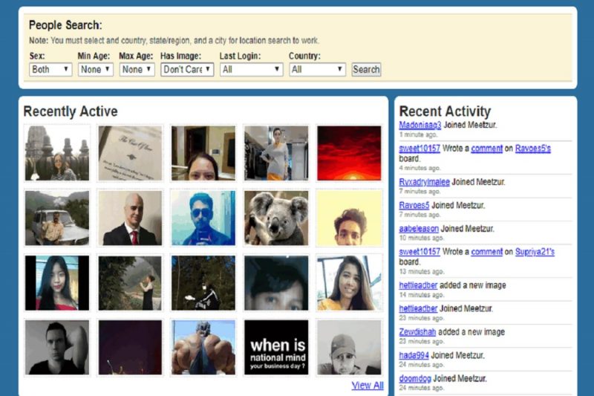Open the dark purple thumbnail

point(130,348)
